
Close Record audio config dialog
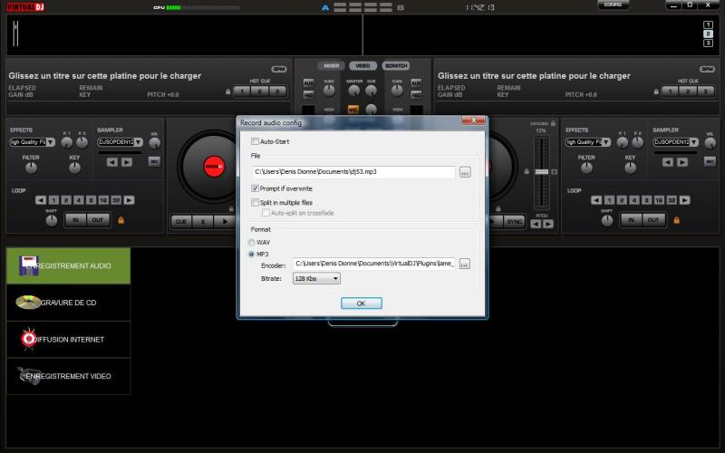click(x=473, y=120)
